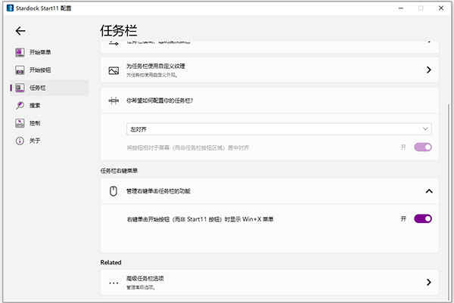Open 高级任务栏选项 chevron arrow
454x303 pixels.
(x=429, y=282)
